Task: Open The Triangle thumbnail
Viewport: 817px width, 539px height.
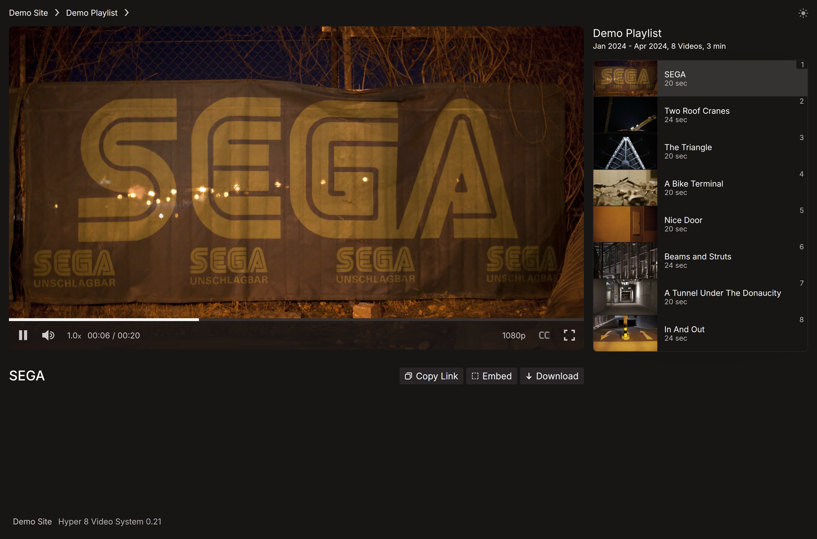Action: tap(625, 151)
